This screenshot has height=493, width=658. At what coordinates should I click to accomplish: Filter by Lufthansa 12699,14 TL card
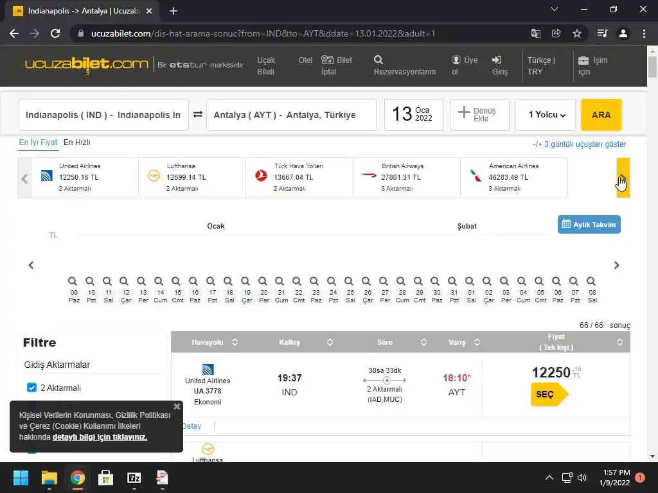coord(191,177)
